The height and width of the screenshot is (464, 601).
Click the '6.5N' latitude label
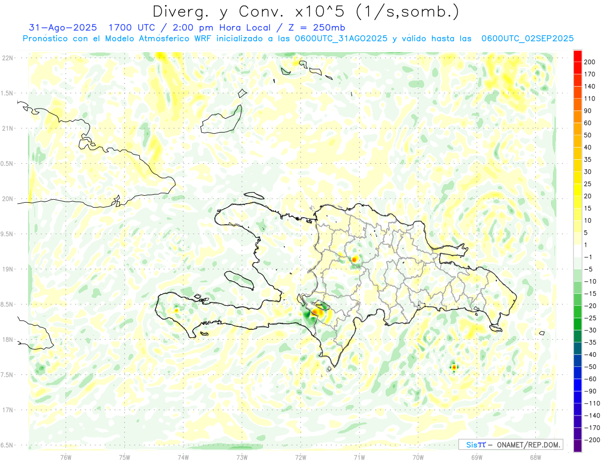(x=7, y=445)
